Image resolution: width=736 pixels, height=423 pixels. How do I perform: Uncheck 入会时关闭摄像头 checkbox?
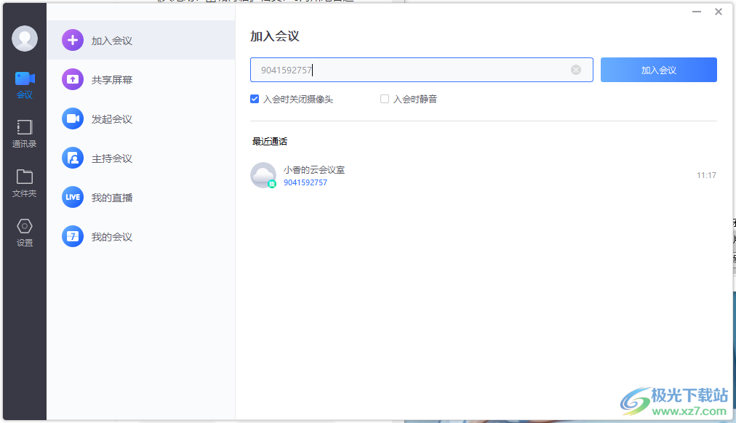point(255,99)
